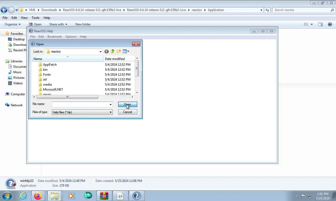The width and height of the screenshot is (336, 201).
Task: Click inside the File name input field
Action: (x=80, y=104)
